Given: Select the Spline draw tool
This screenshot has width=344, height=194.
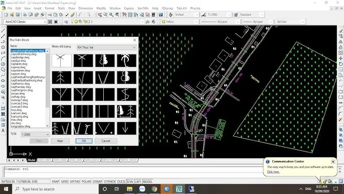Looking at the screenshot, I should coord(3,75).
